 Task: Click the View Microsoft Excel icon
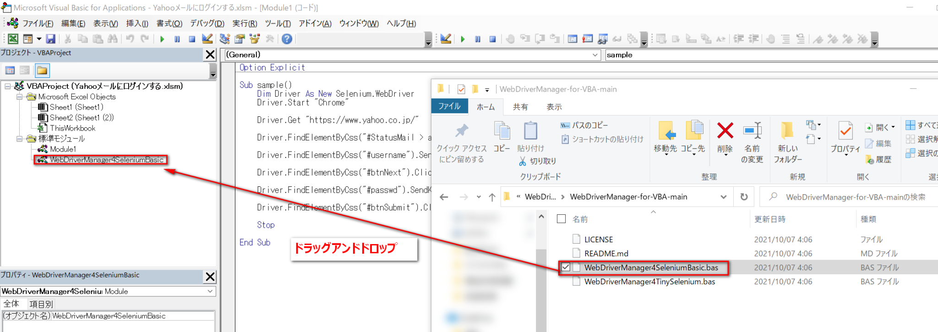13,39
